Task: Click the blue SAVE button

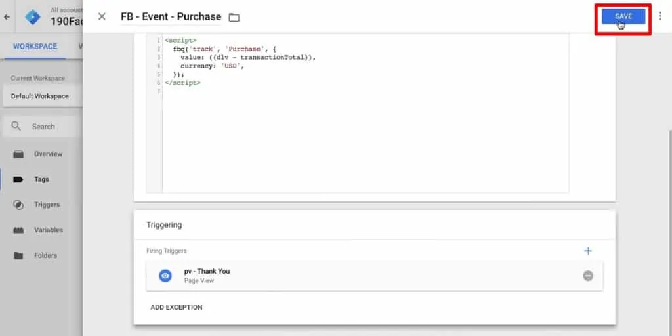Action: coord(623,16)
